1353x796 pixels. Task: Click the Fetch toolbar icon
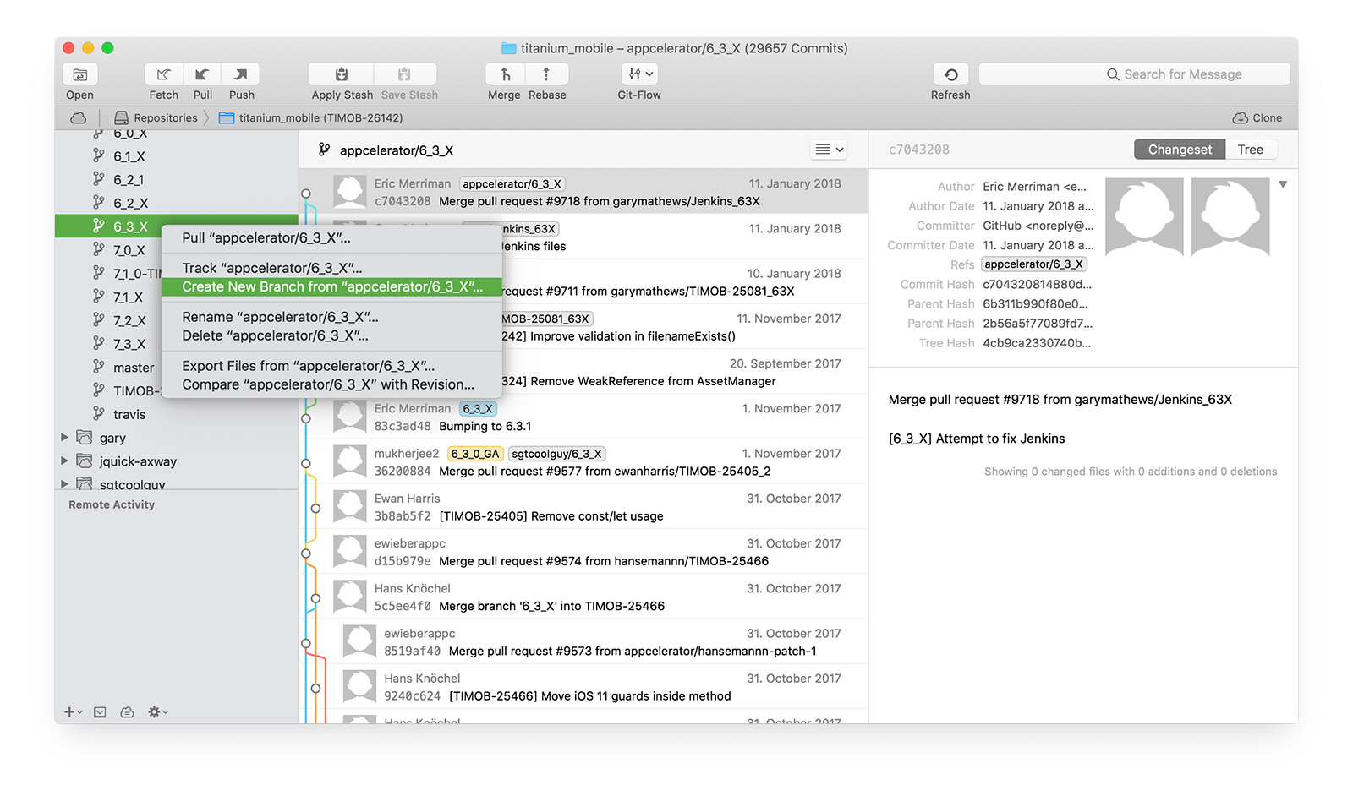click(x=164, y=74)
